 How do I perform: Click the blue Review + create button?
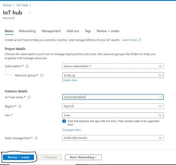point(18,157)
